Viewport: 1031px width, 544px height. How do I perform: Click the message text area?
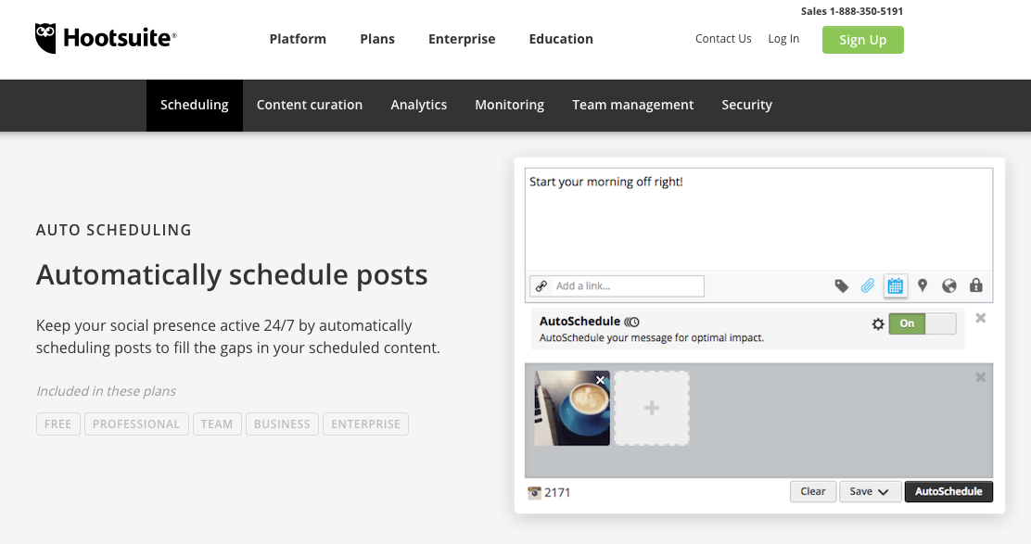[758, 220]
